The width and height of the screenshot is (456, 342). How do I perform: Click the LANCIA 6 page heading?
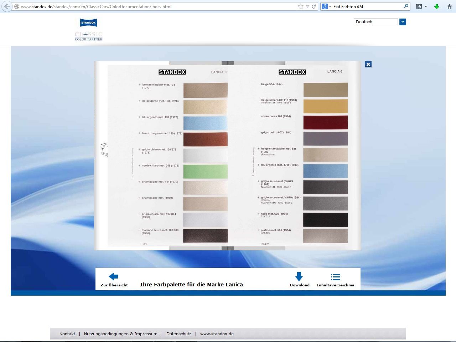(335, 71)
